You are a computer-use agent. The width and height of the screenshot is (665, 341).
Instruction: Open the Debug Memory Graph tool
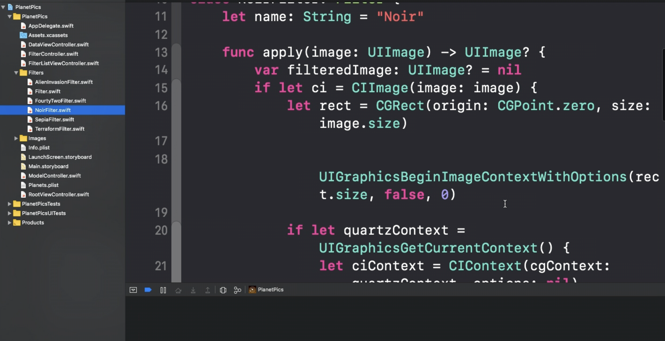click(237, 290)
